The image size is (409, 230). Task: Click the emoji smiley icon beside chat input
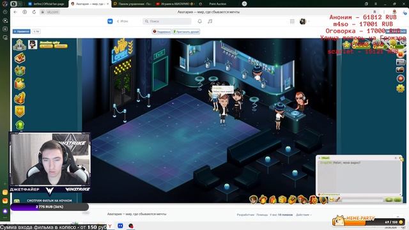click(x=331, y=200)
